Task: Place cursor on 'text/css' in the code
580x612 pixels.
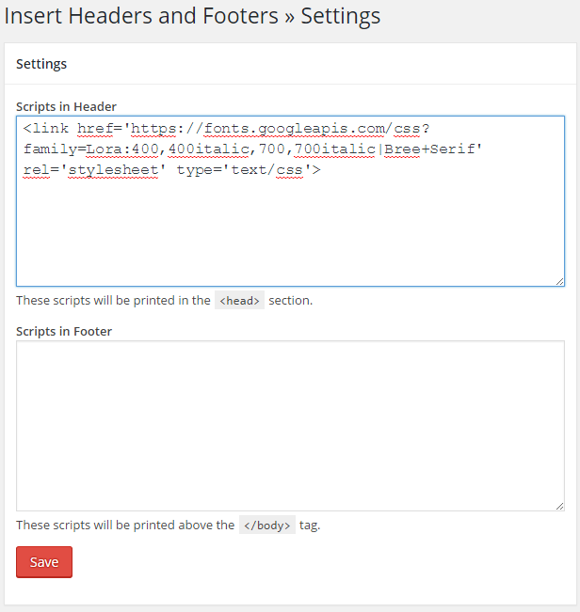Action: pos(267,170)
